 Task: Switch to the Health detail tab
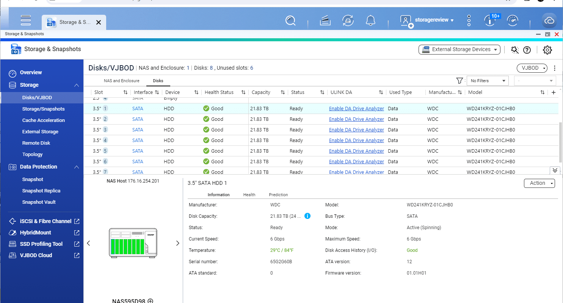coord(249,195)
